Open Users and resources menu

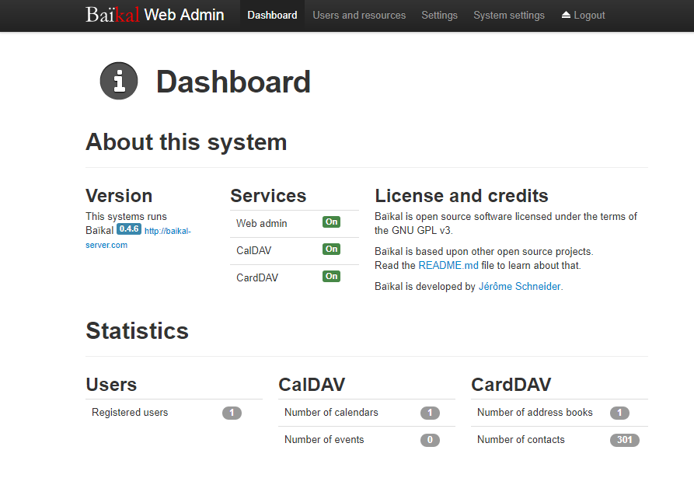coord(359,15)
